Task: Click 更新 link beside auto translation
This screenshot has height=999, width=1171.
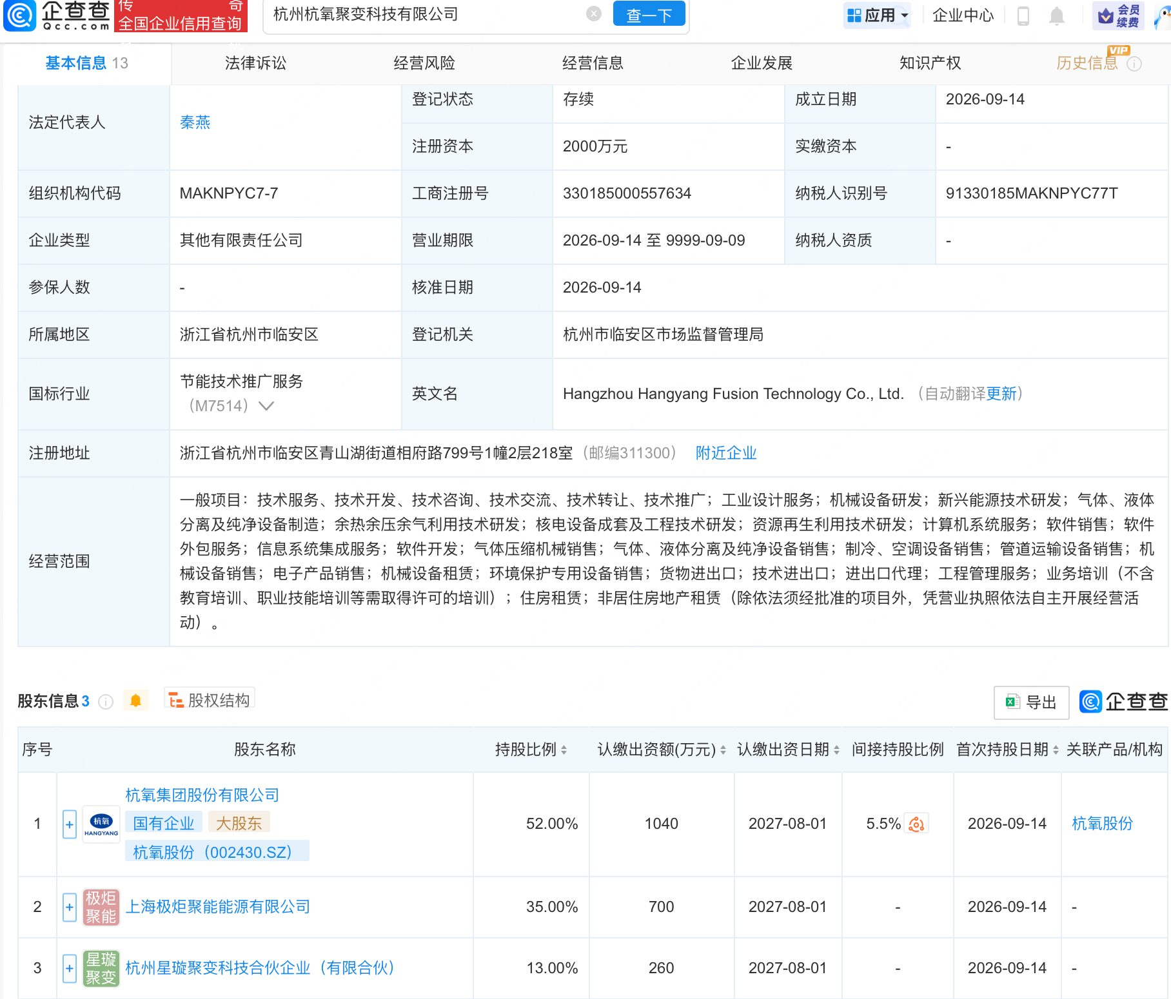Action: click(x=1001, y=394)
